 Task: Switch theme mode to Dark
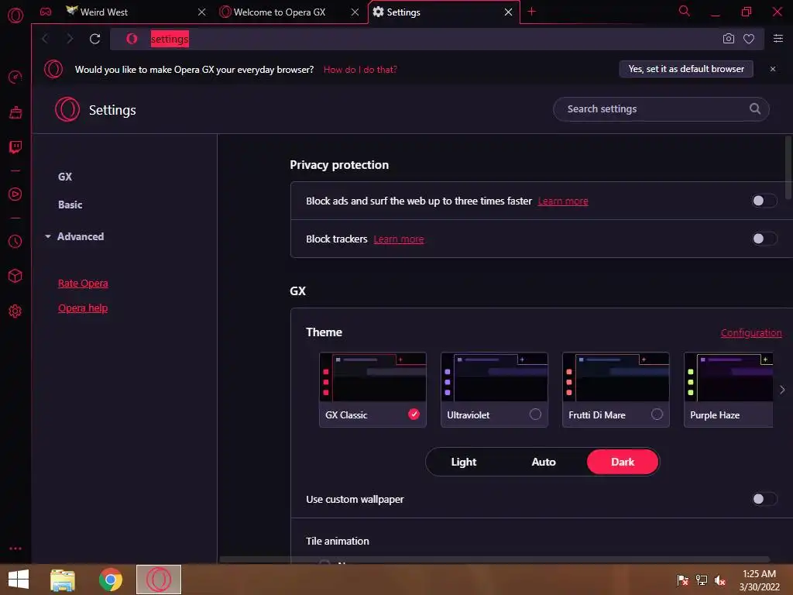(x=623, y=462)
